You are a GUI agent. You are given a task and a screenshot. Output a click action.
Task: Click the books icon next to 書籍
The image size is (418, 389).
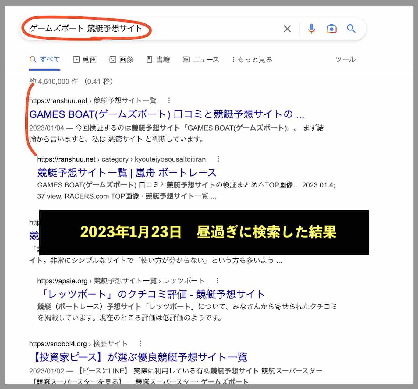click(149, 59)
